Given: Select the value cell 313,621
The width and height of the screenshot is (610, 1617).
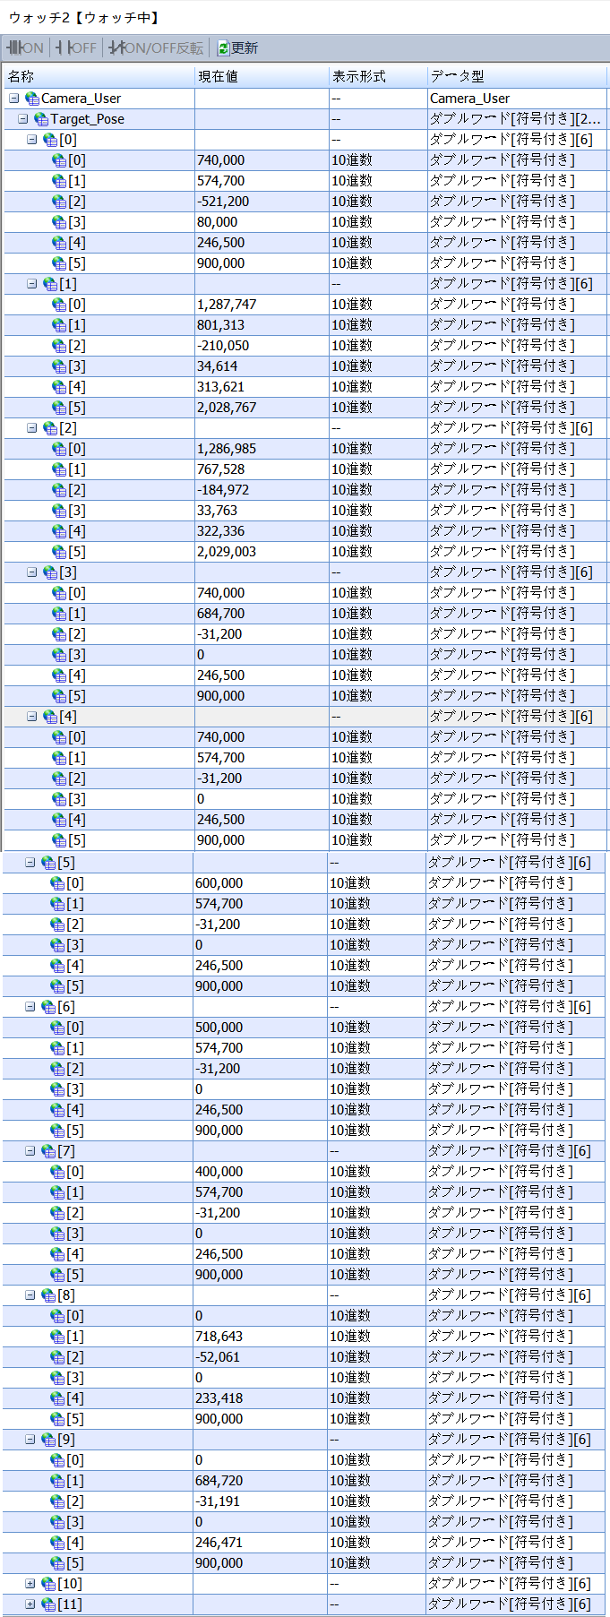Looking at the screenshot, I should coord(262,387).
